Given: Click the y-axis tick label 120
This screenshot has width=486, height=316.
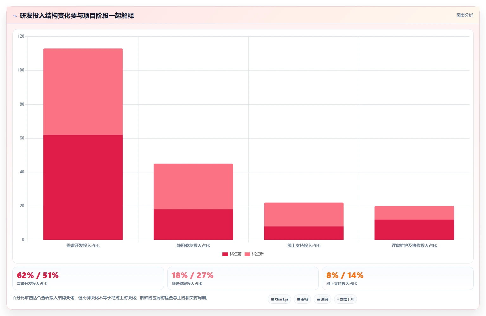Looking at the screenshot, I should click(x=21, y=36).
